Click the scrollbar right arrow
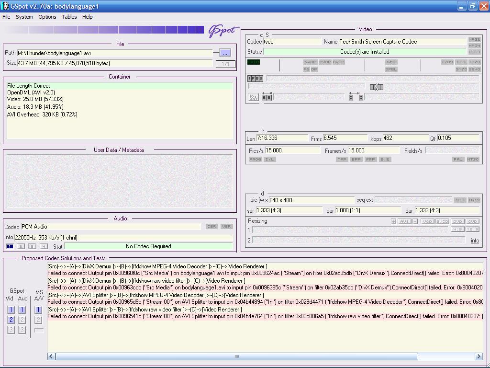 tap(479, 356)
